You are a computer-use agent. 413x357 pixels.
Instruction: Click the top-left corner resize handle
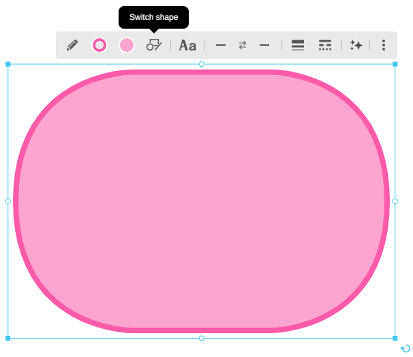click(x=8, y=64)
